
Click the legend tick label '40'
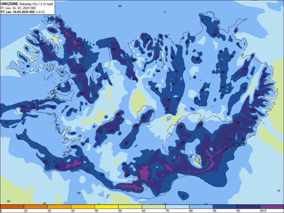point(96,211)
